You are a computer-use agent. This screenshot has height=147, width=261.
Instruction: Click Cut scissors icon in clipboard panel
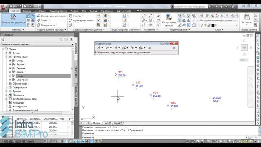tap(256, 16)
